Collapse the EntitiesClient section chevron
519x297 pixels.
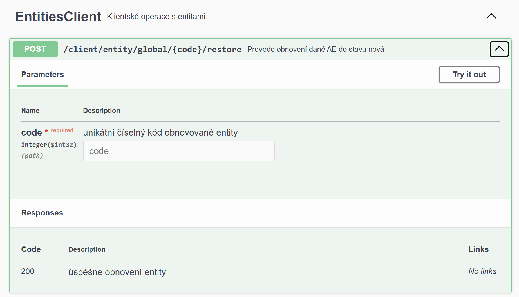[491, 16]
